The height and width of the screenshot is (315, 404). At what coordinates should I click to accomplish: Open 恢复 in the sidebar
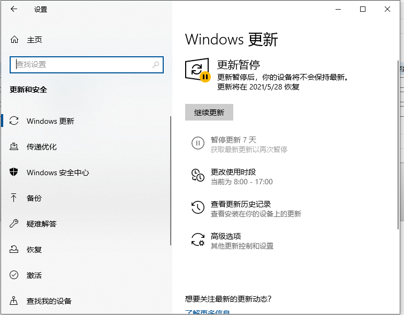[34, 250]
